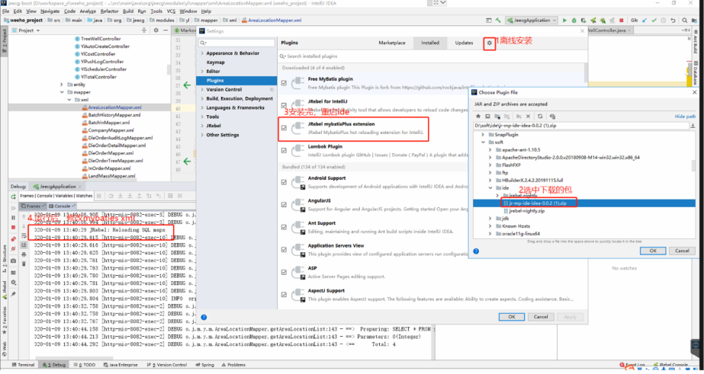Image resolution: width=704 pixels, height=374 pixels.
Task: Click Search installed plugins field
Action: [x=431, y=56]
